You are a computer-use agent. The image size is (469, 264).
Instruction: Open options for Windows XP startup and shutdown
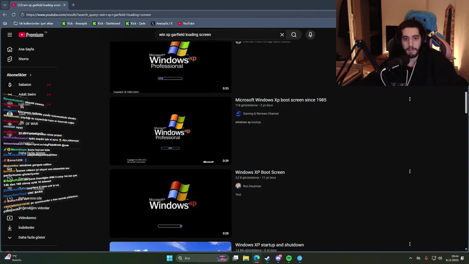410,244
